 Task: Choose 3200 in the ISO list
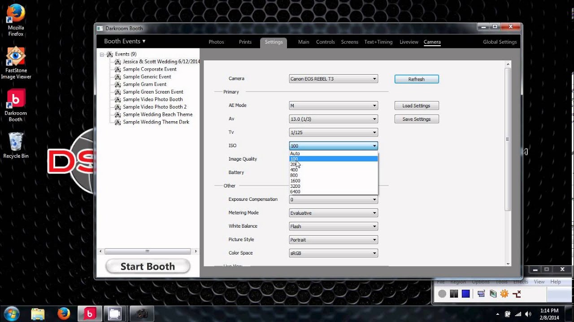click(334, 186)
